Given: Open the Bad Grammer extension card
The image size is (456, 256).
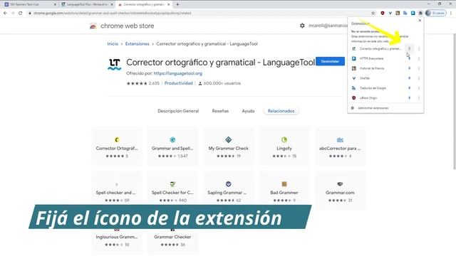Looking at the screenshot, I should click(x=284, y=190).
